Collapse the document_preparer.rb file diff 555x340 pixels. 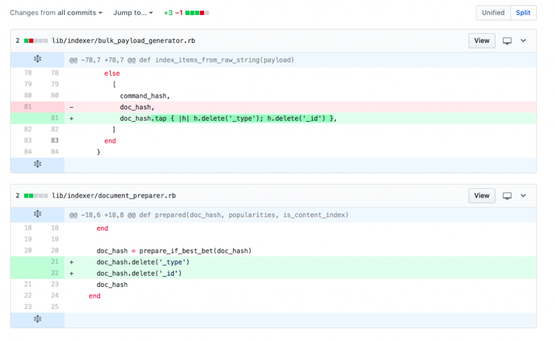(523, 196)
